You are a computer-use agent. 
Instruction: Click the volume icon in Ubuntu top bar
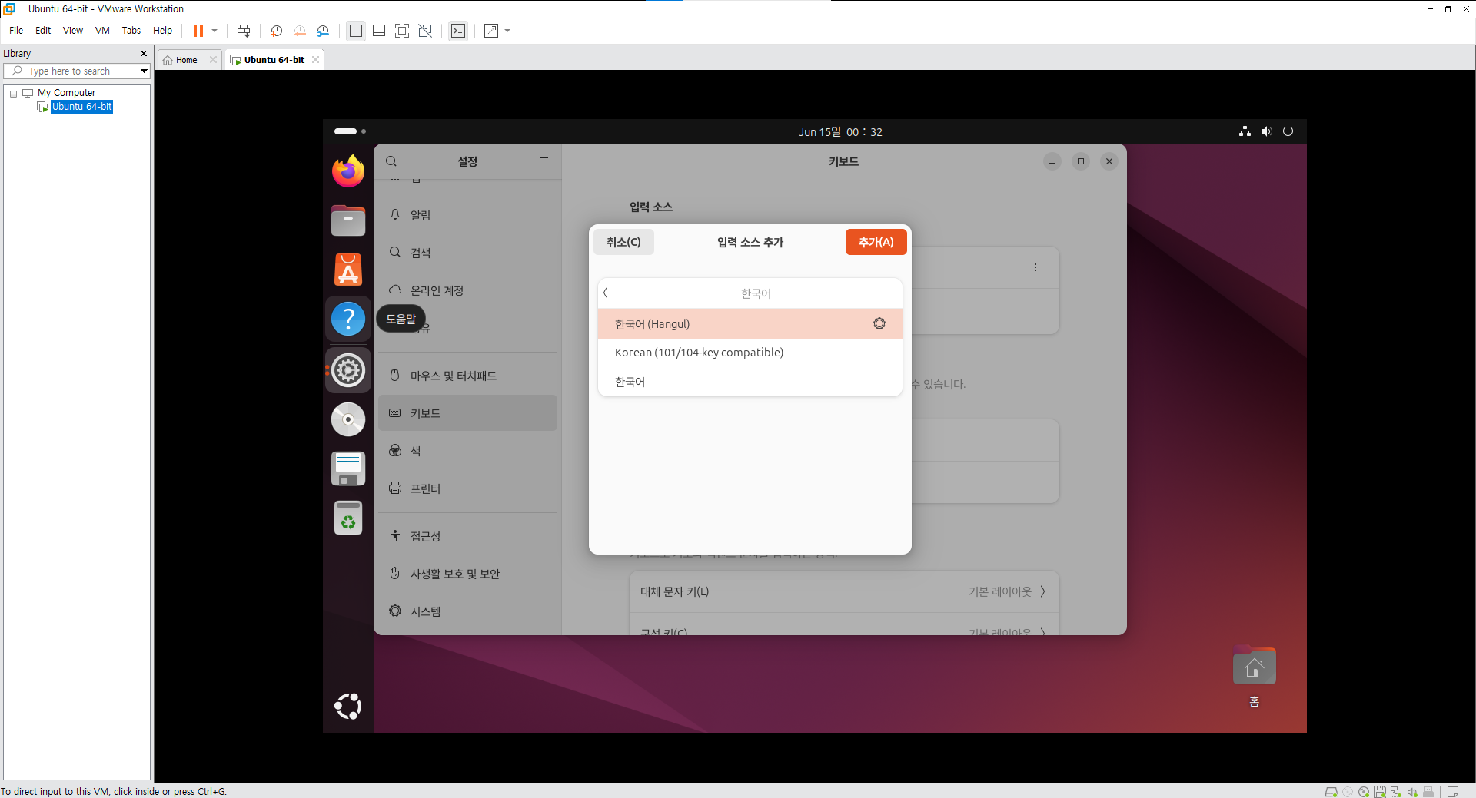pyautogui.click(x=1266, y=131)
